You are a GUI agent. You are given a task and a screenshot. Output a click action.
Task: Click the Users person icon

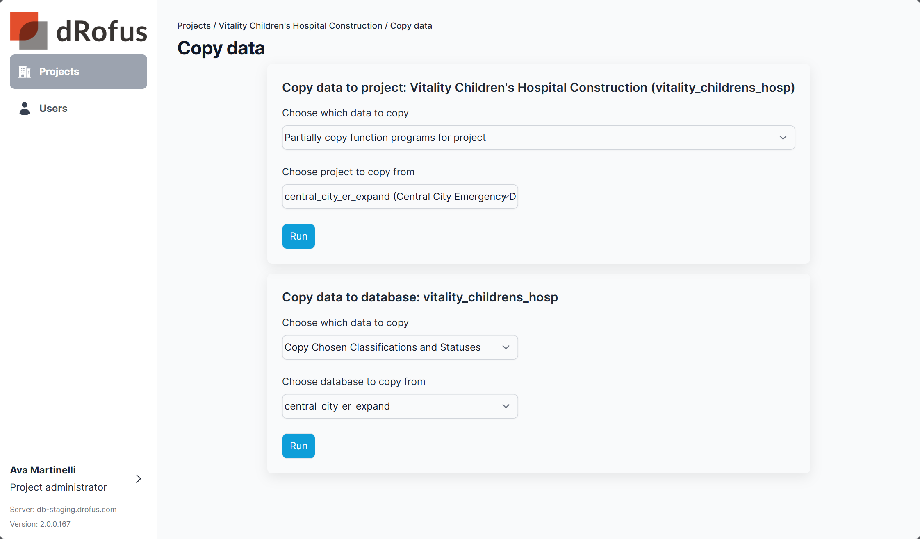pos(25,109)
